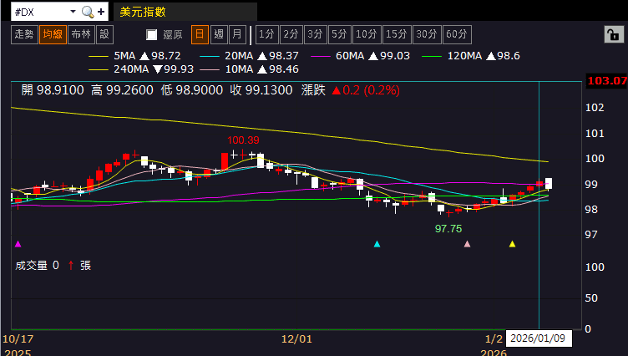The height and width of the screenshot is (356, 628).
Task: Click the 5MA legend line swatch
Action: click(x=99, y=57)
